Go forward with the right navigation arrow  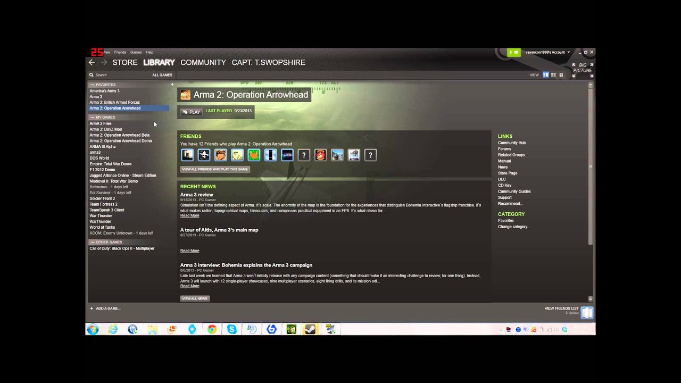[104, 62]
